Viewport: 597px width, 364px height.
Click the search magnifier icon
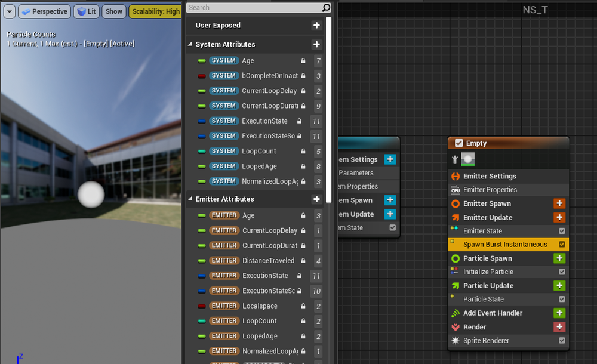pyautogui.click(x=326, y=8)
